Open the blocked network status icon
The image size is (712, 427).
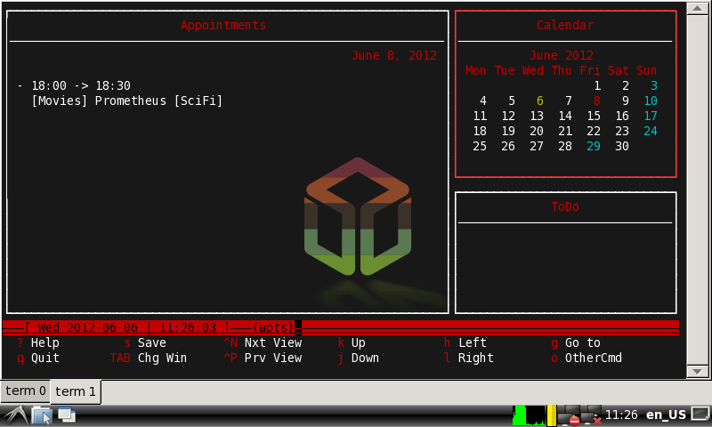[x=569, y=415]
